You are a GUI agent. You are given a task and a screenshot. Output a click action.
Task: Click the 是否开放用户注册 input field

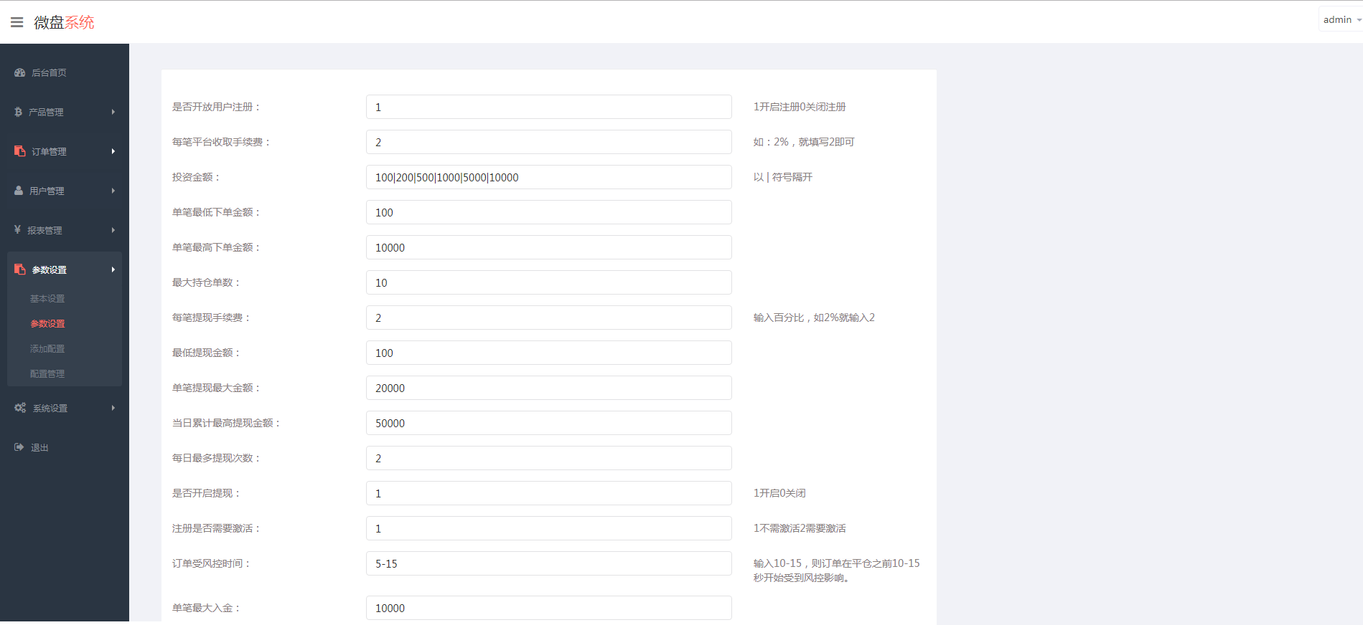click(x=549, y=107)
